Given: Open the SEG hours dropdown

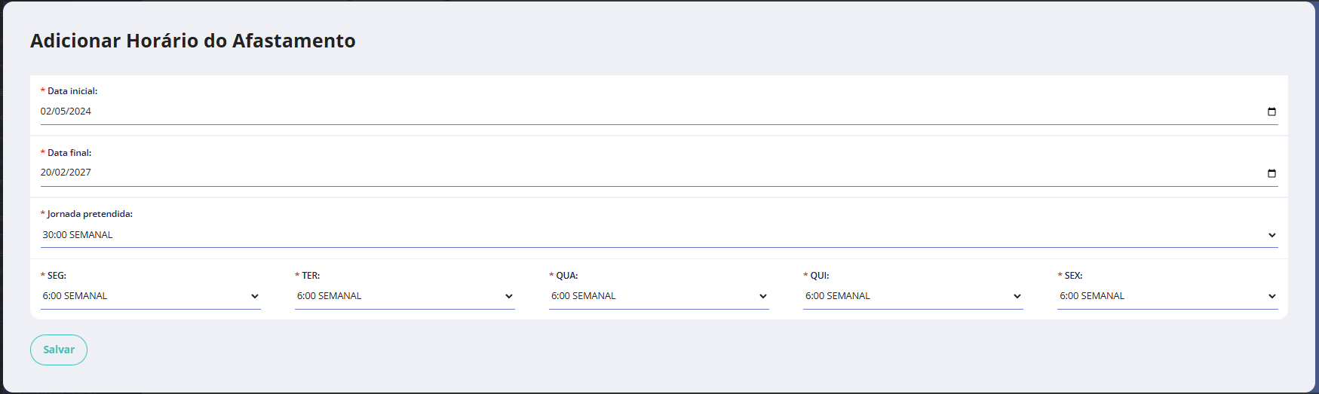Looking at the screenshot, I should [x=150, y=296].
